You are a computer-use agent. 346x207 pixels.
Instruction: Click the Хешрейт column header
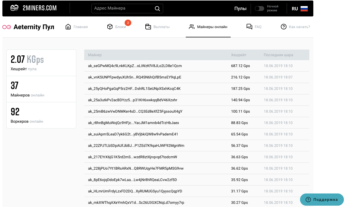[238, 55]
